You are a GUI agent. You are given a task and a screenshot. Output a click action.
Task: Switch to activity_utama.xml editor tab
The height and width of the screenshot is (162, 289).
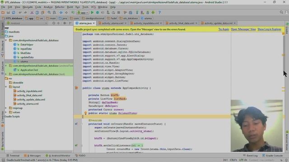click(x=112, y=23)
